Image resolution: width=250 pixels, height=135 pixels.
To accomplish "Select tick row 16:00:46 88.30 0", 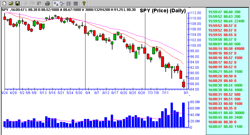I will [222, 122].
